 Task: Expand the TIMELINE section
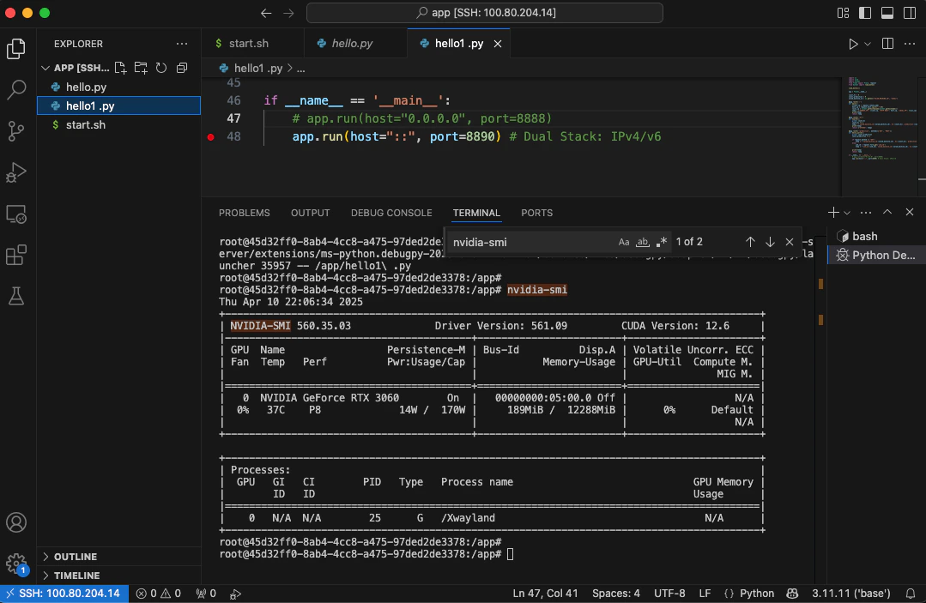[x=76, y=576]
